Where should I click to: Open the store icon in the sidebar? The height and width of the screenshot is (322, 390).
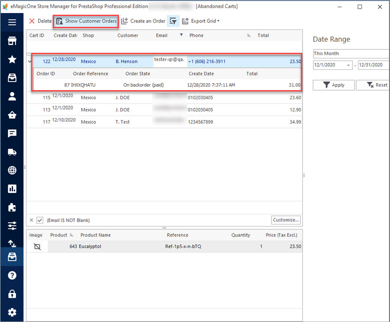tap(12, 41)
